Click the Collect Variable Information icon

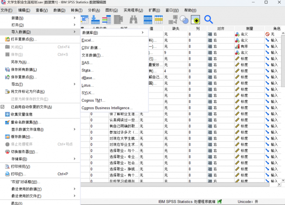point(7,114)
